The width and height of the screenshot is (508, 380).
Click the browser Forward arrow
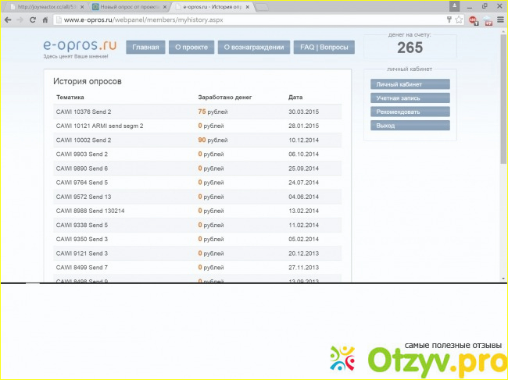point(21,20)
